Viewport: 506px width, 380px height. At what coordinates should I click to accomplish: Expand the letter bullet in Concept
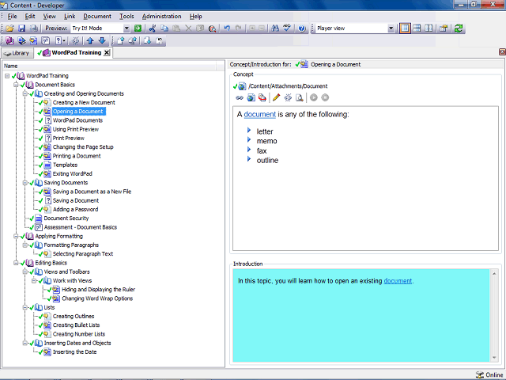click(x=249, y=130)
